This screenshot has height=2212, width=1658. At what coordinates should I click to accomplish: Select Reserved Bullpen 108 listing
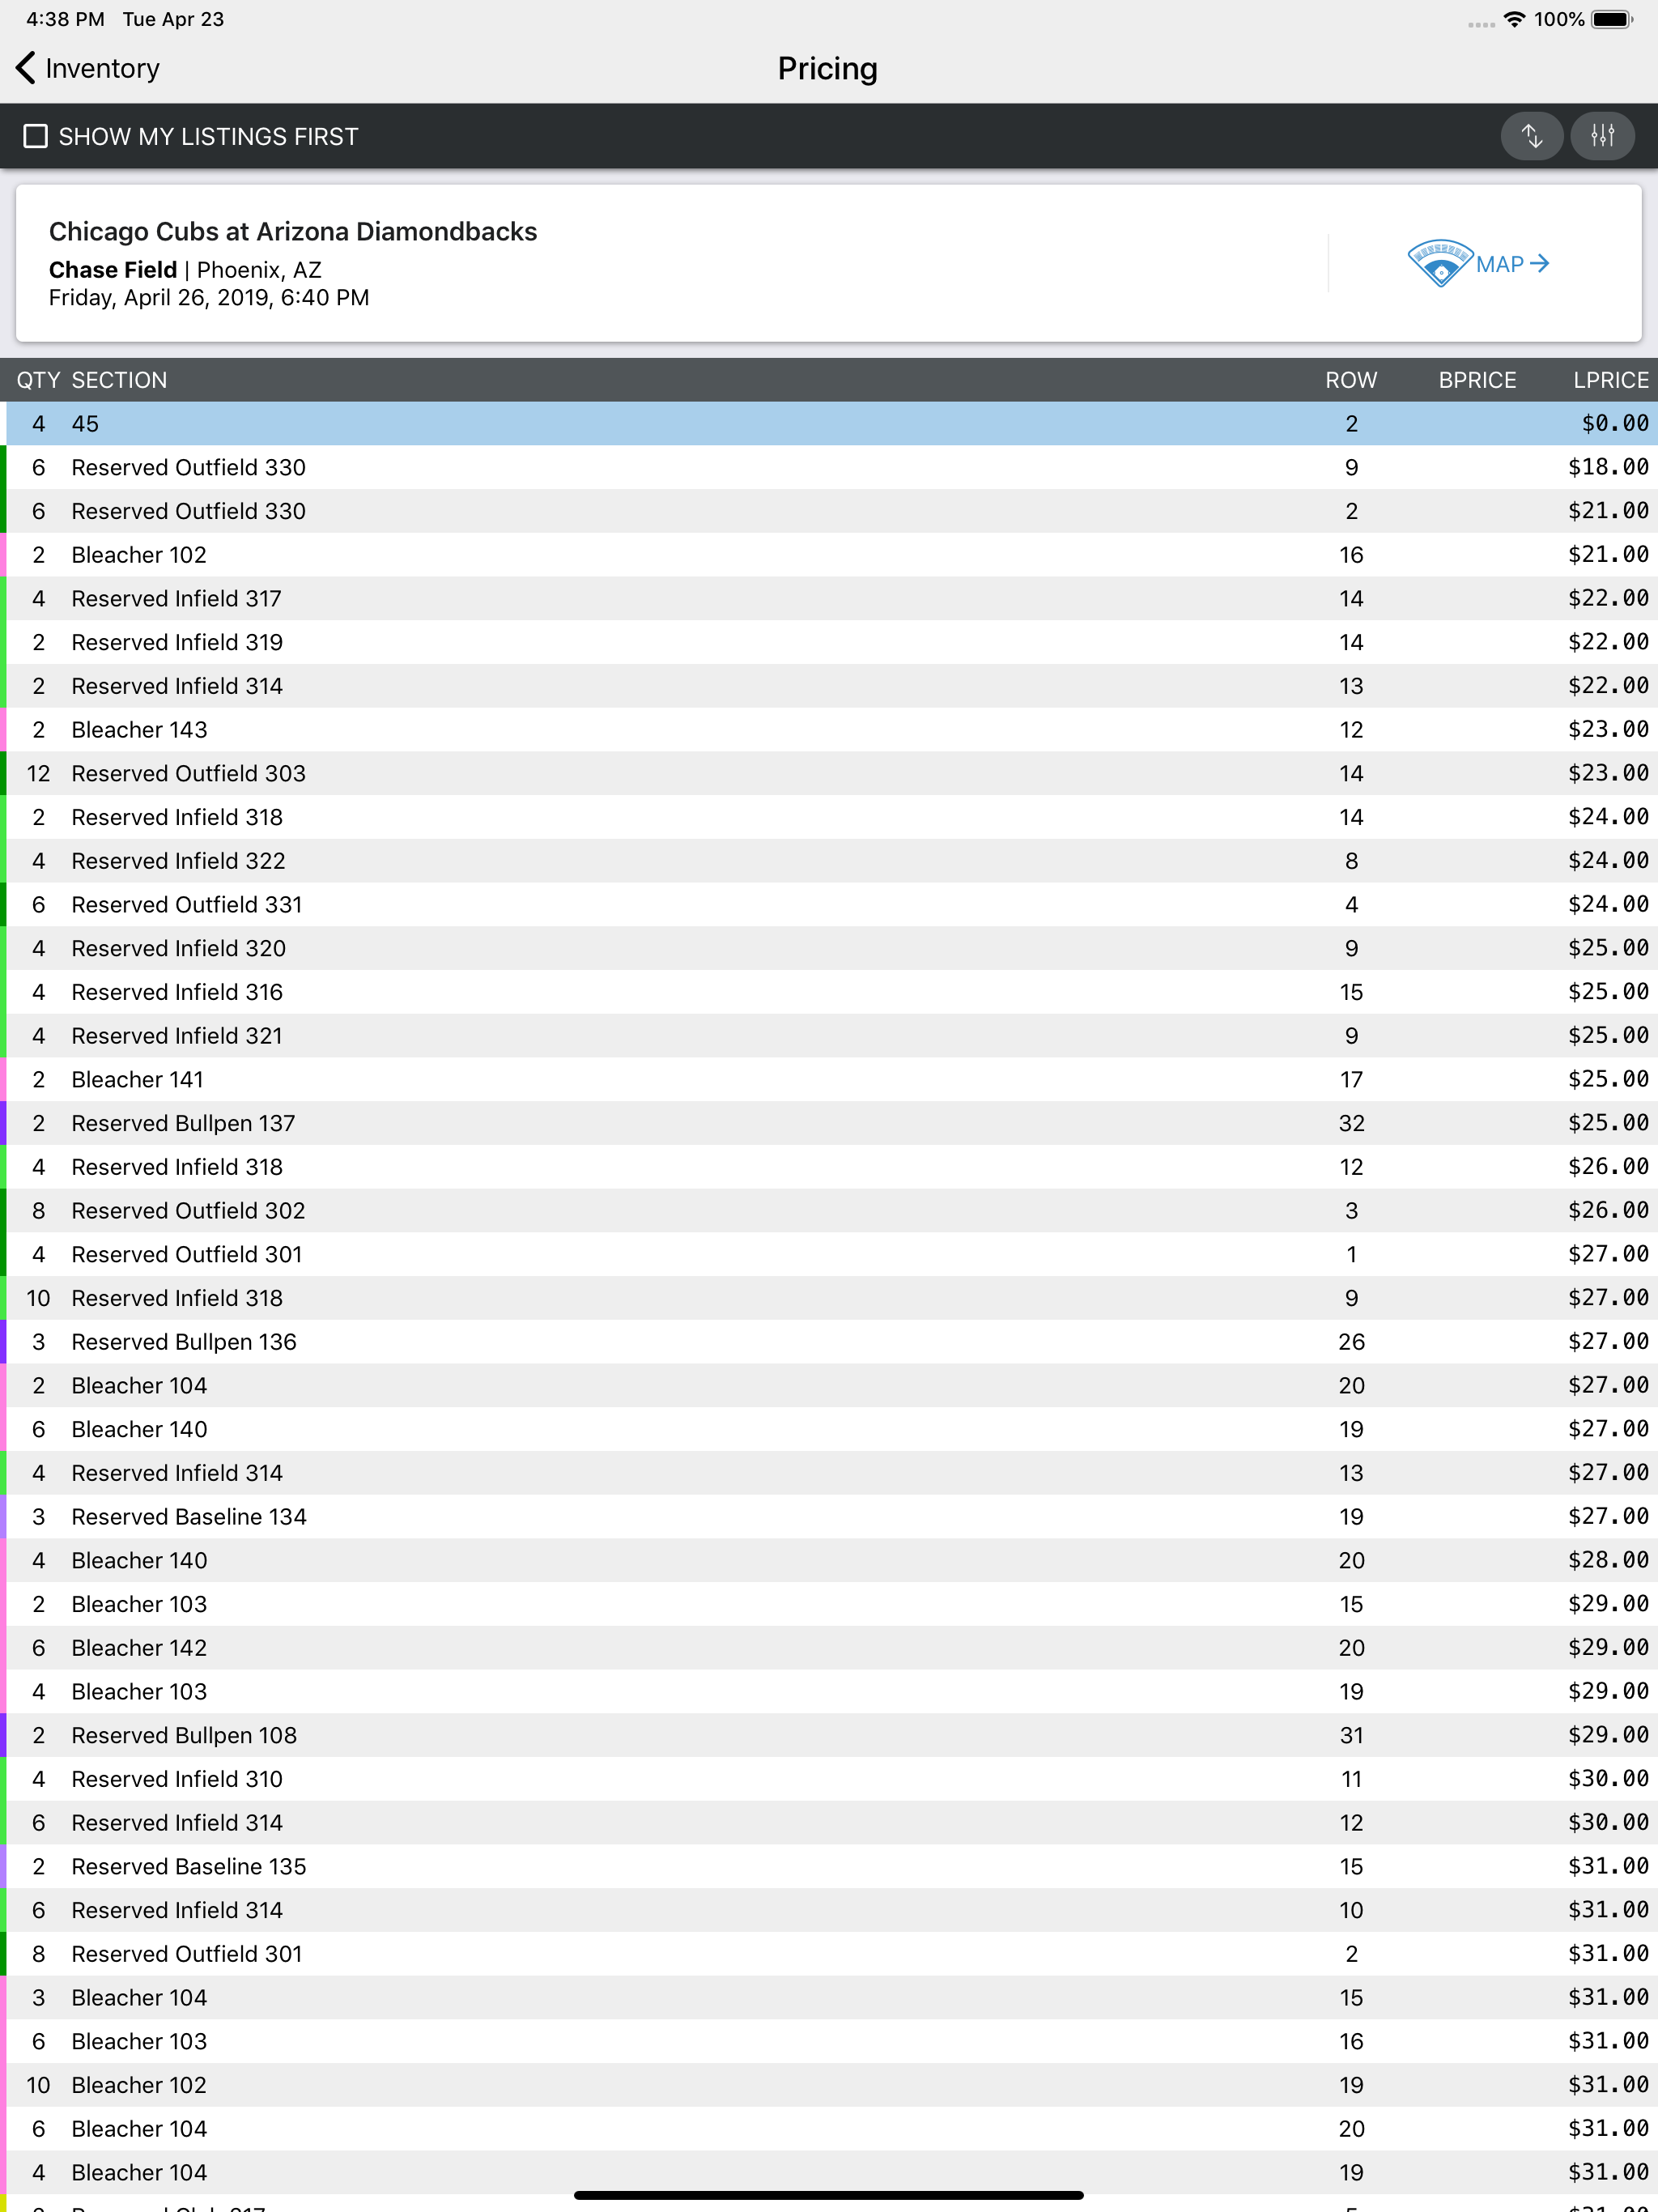coord(829,1736)
